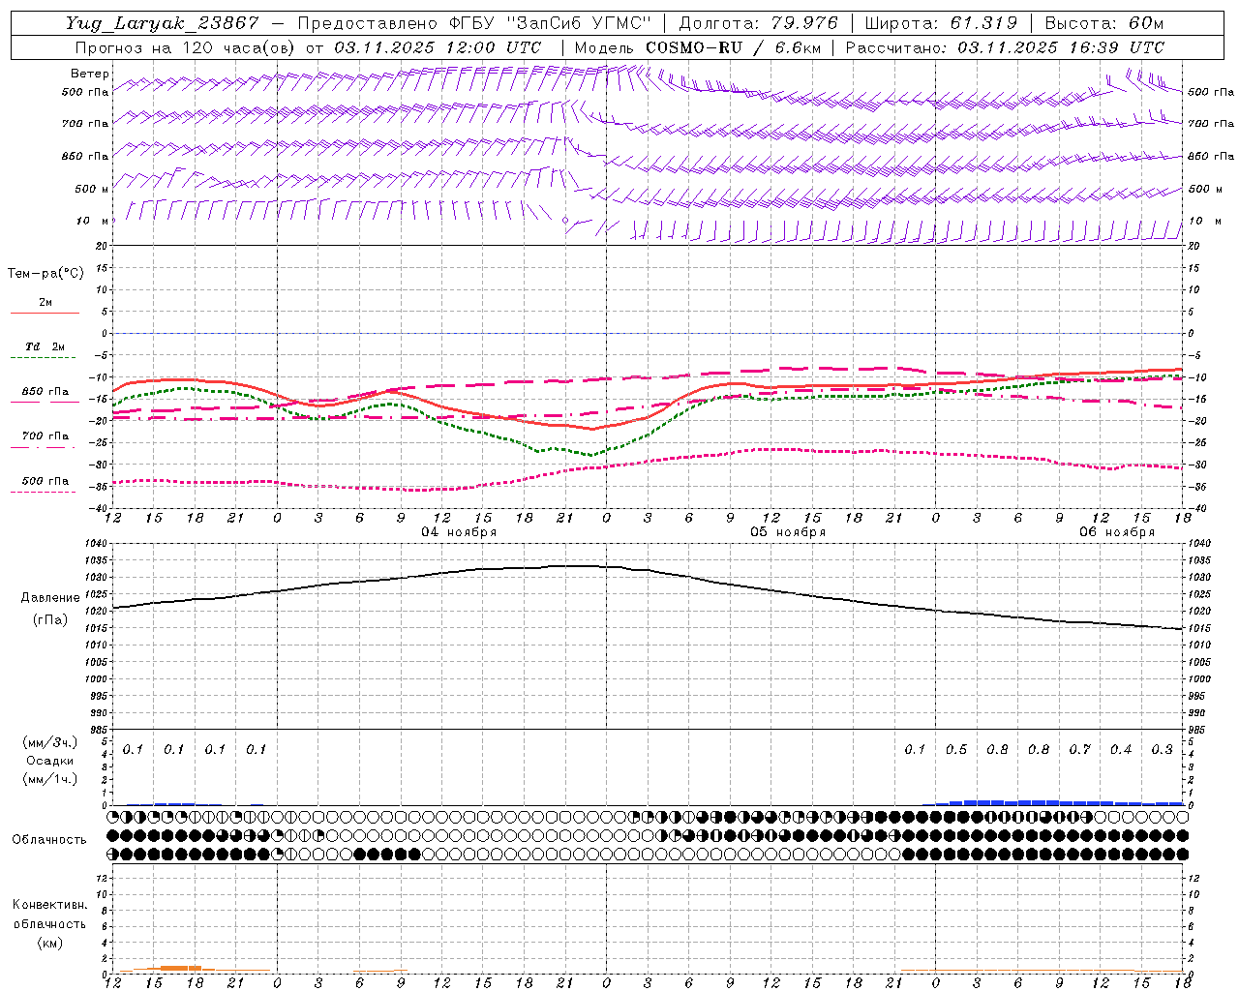
Task: Click the 04 ноября date label
Action: coord(459,532)
